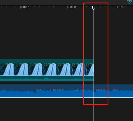Select the waterfall video clip on the timeline
This screenshot has height=121, width=133.
[47, 70]
